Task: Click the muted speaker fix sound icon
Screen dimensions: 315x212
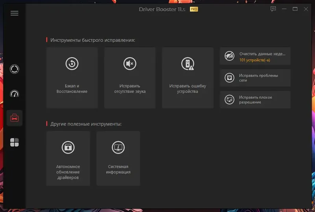Action: pos(130,64)
